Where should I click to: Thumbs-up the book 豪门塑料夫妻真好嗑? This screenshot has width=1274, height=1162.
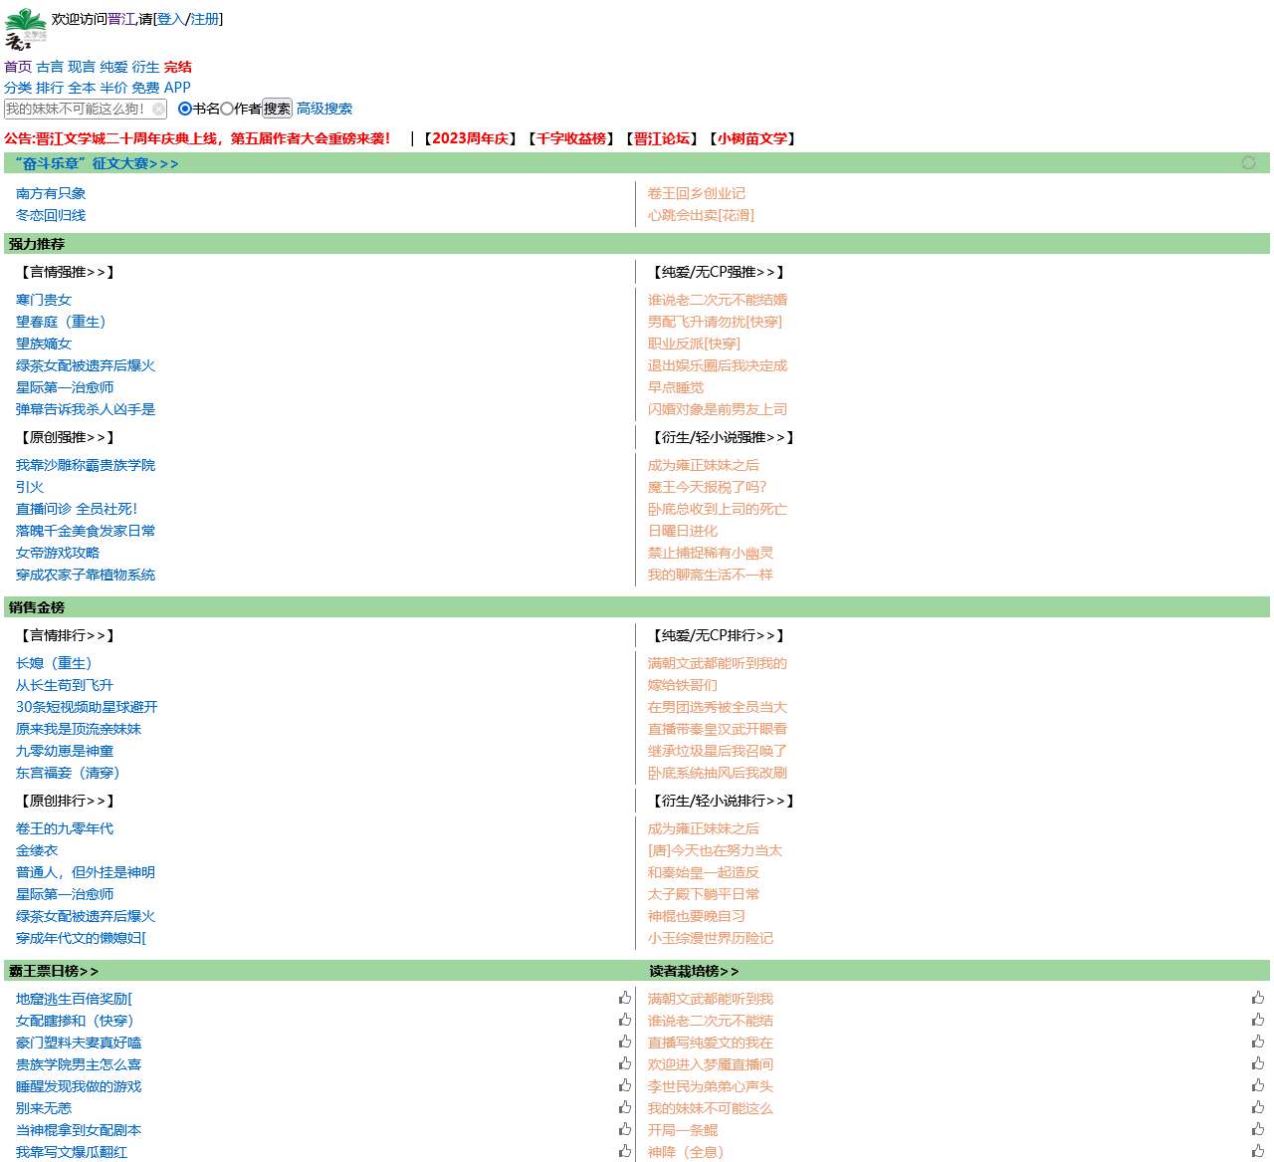click(625, 1042)
